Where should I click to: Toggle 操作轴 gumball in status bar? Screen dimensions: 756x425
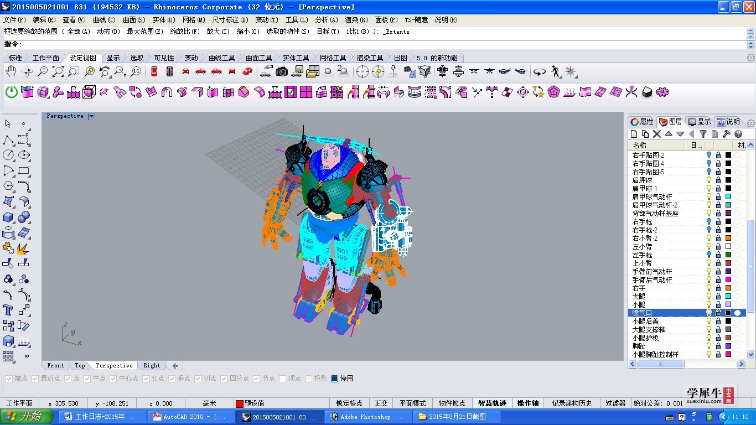(528, 403)
